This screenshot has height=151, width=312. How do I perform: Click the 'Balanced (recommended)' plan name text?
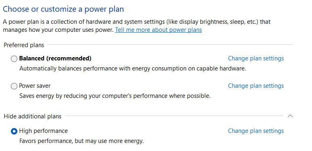point(55,58)
